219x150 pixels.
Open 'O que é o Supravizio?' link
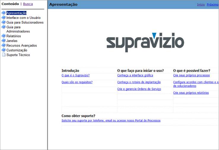76,75
